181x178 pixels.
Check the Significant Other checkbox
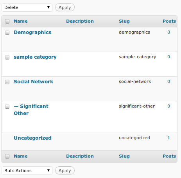click(x=7, y=106)
